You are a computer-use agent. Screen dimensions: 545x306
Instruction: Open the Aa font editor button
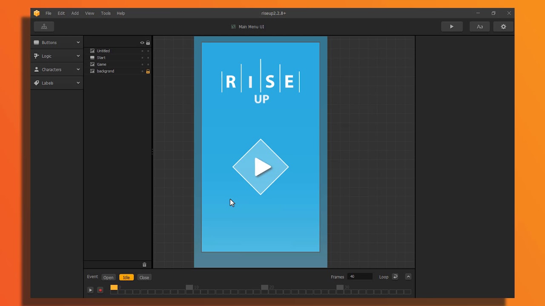(480, 27)
